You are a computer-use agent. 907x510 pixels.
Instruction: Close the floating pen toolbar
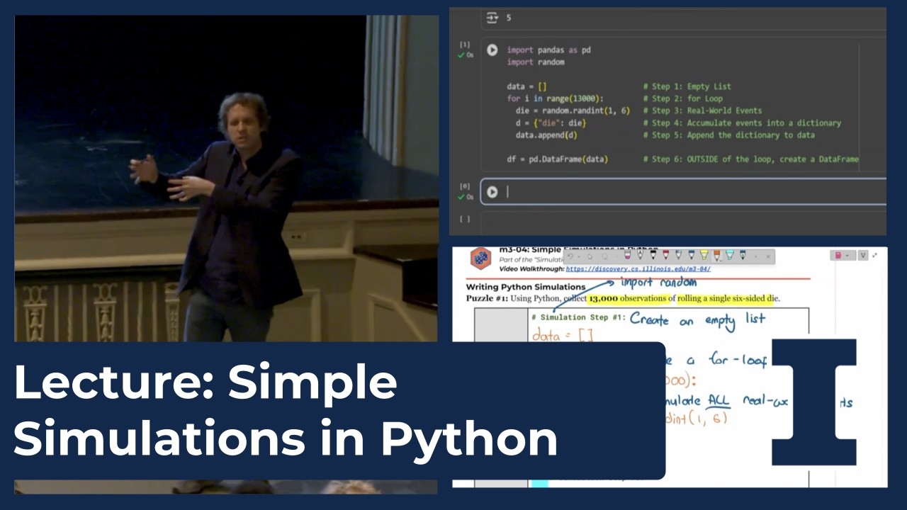click(x=768, y=256)
